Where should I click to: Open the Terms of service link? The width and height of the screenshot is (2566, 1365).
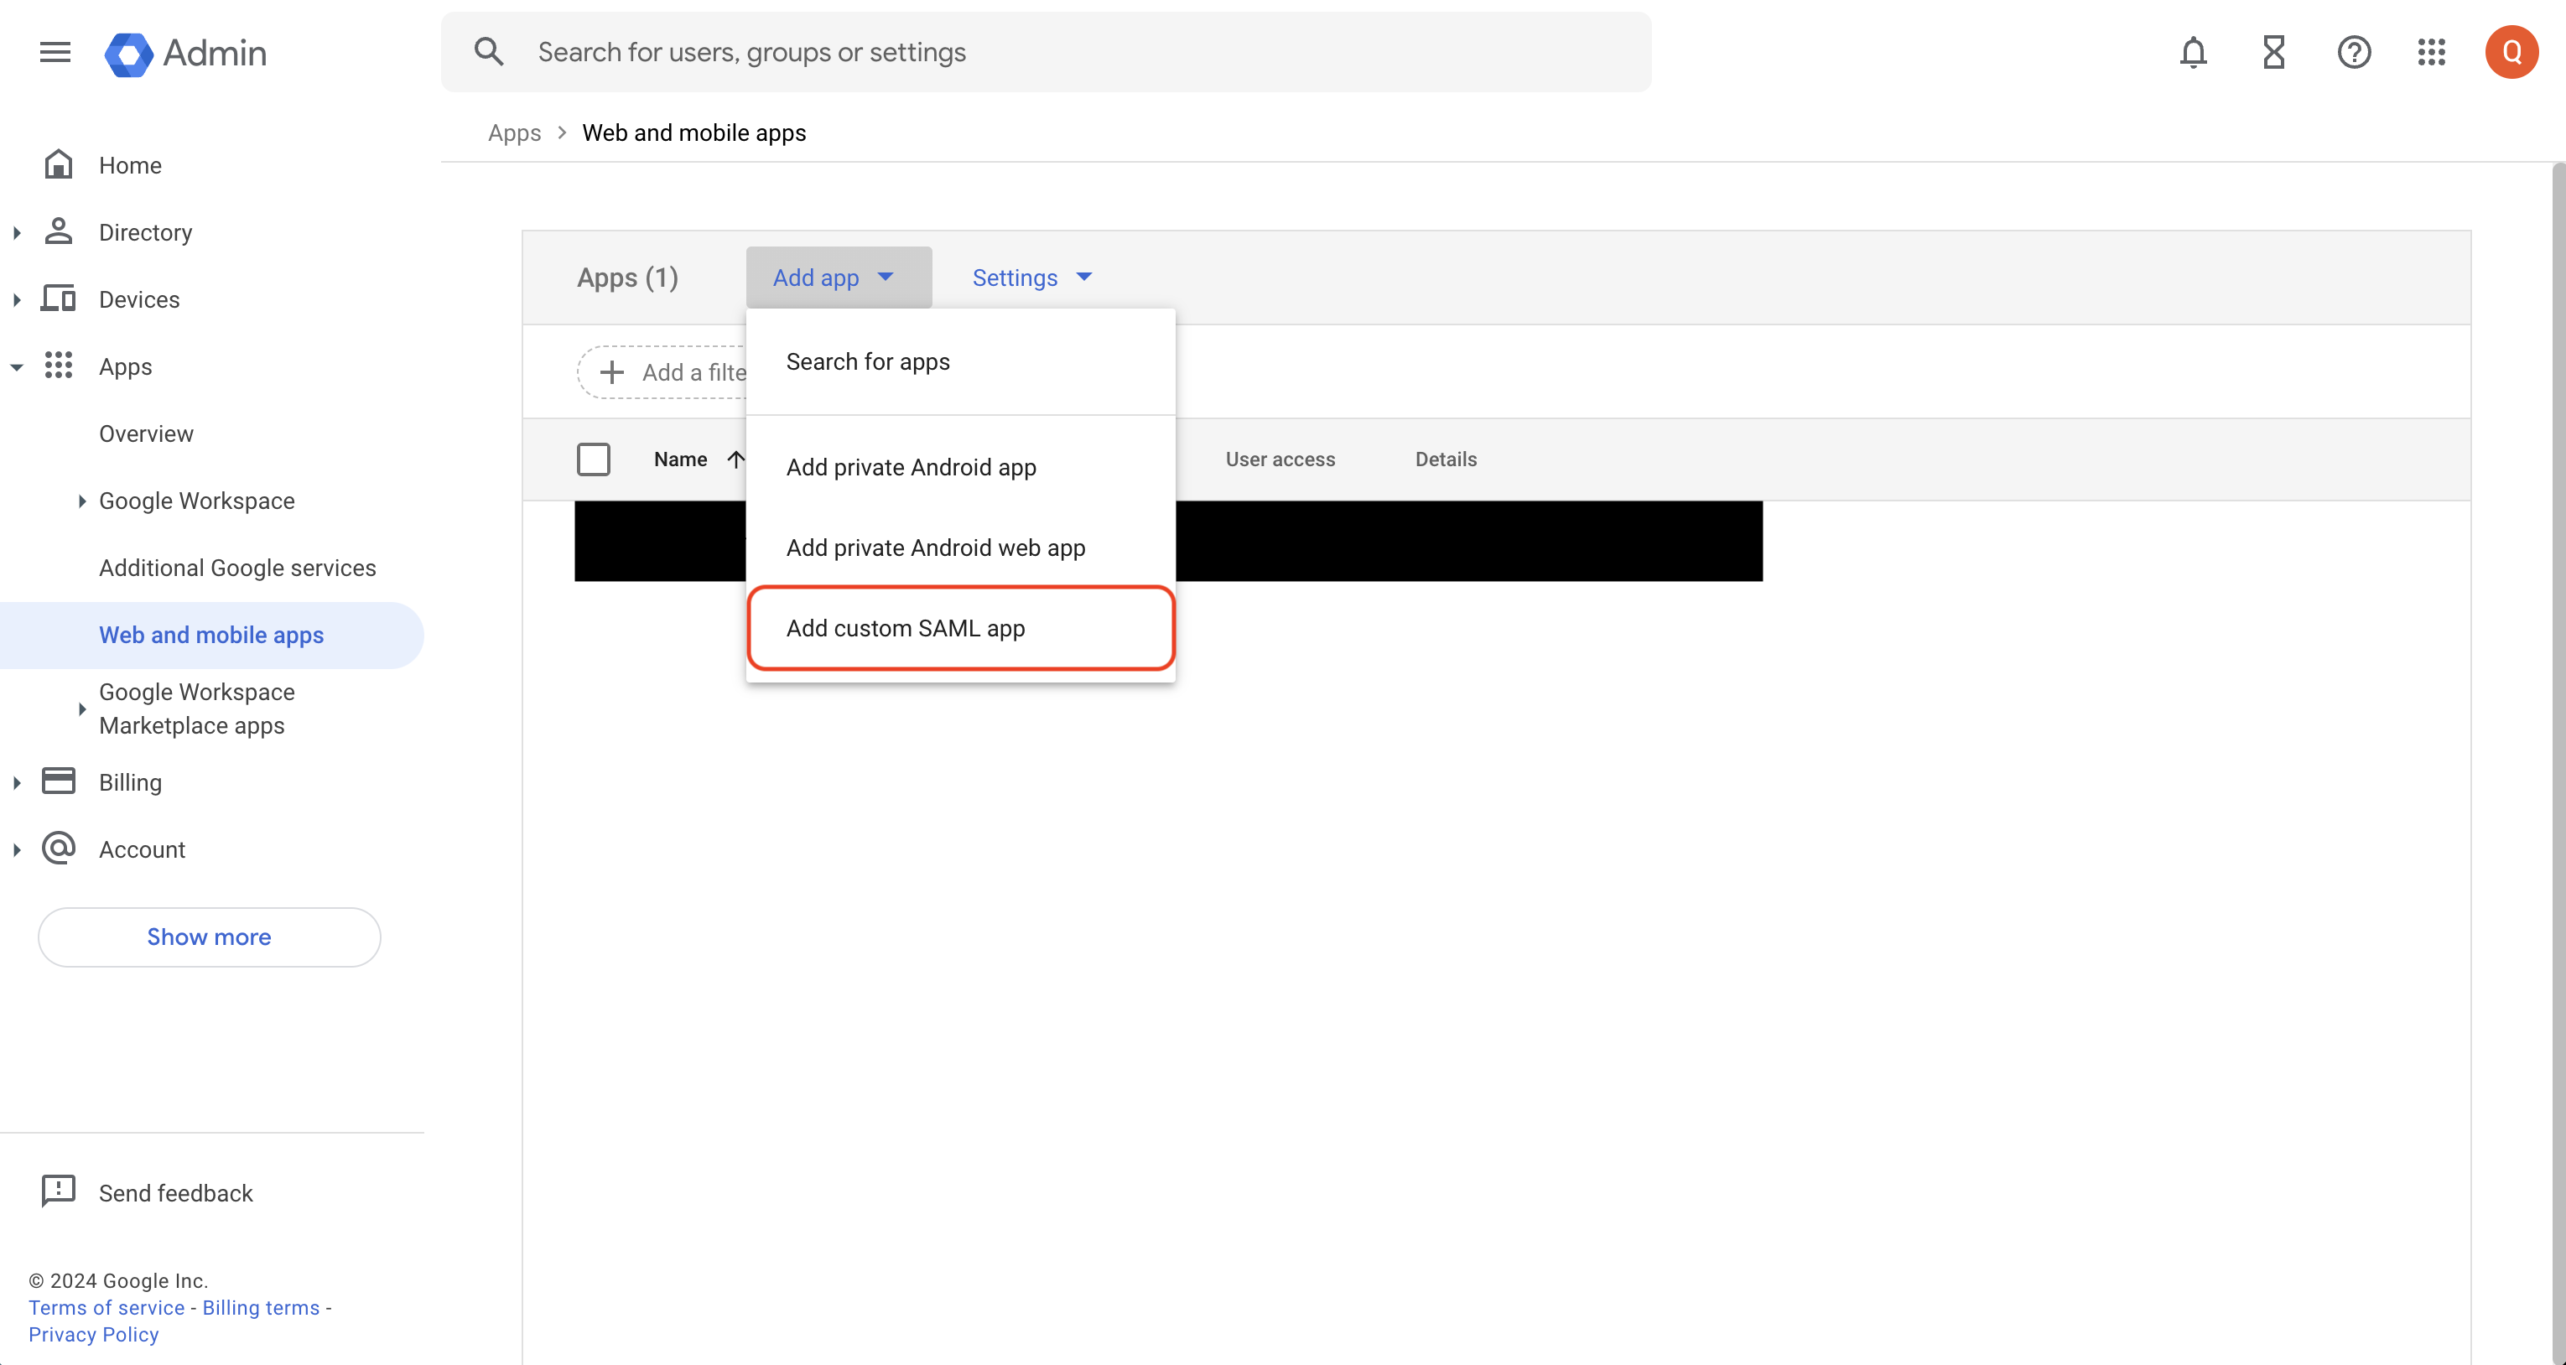tap(106, 1306)
